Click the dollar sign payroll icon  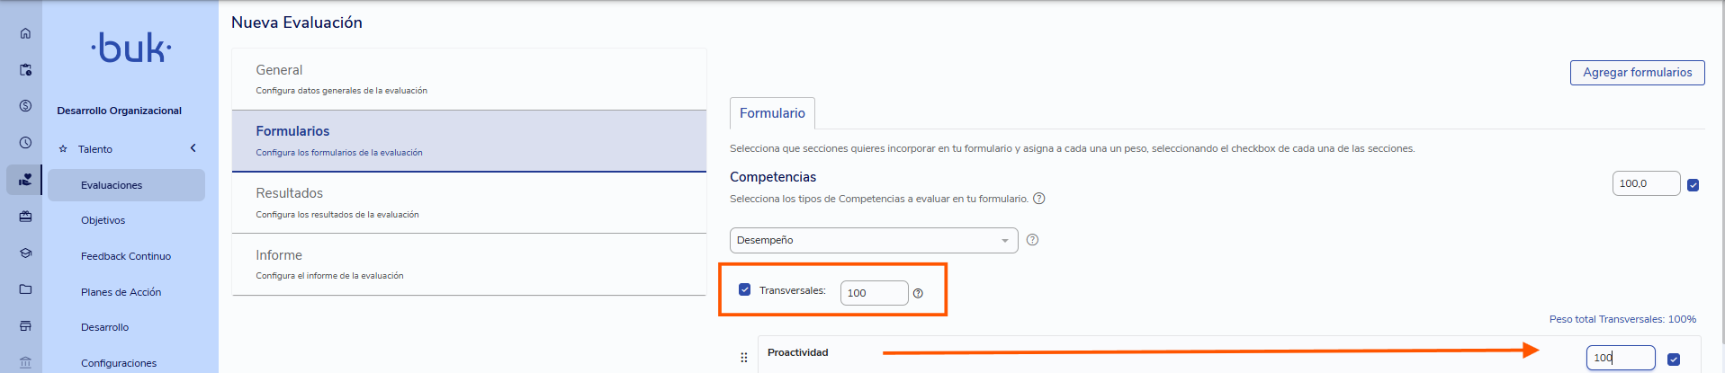tap(25, 106)
